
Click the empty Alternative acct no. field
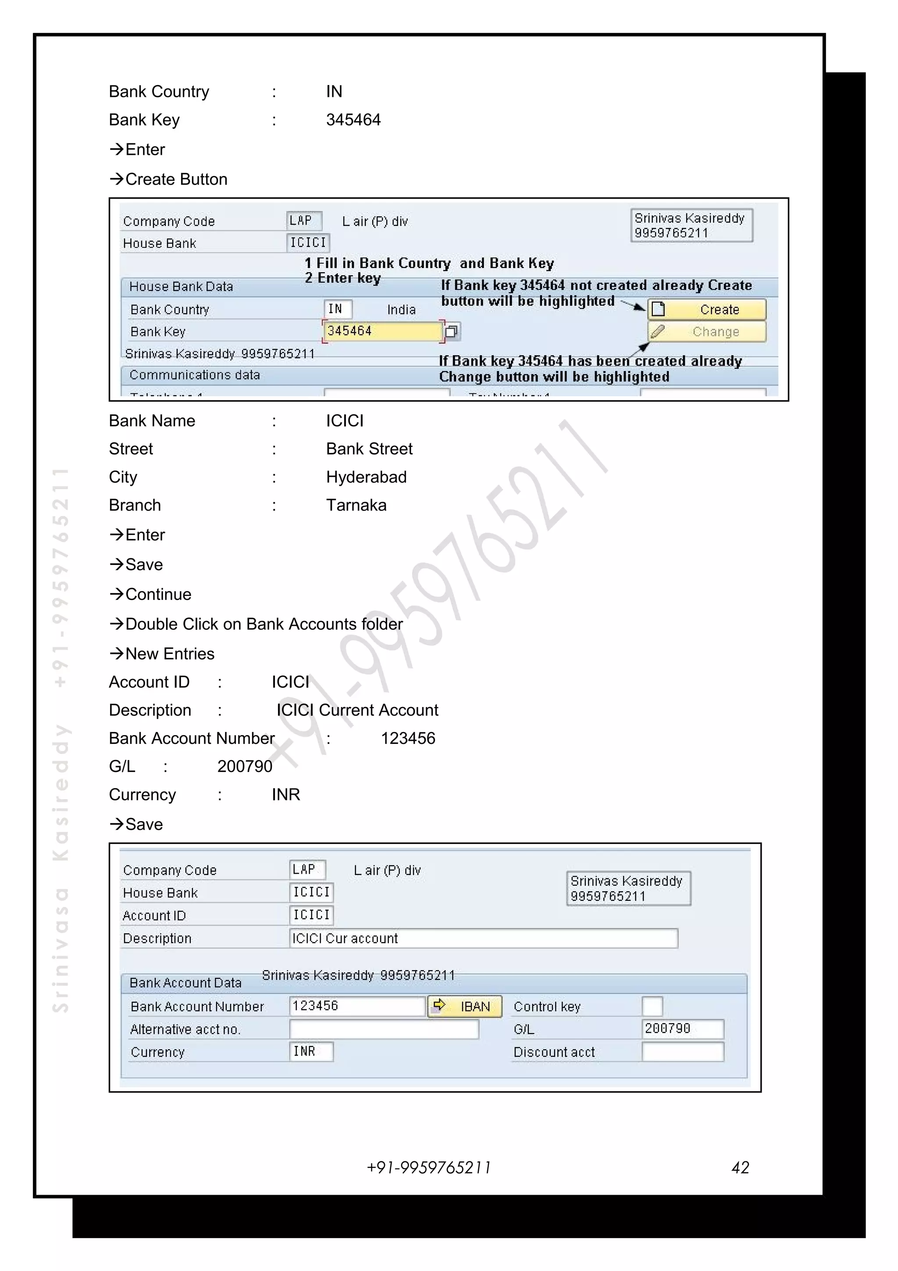(383, 1029)
